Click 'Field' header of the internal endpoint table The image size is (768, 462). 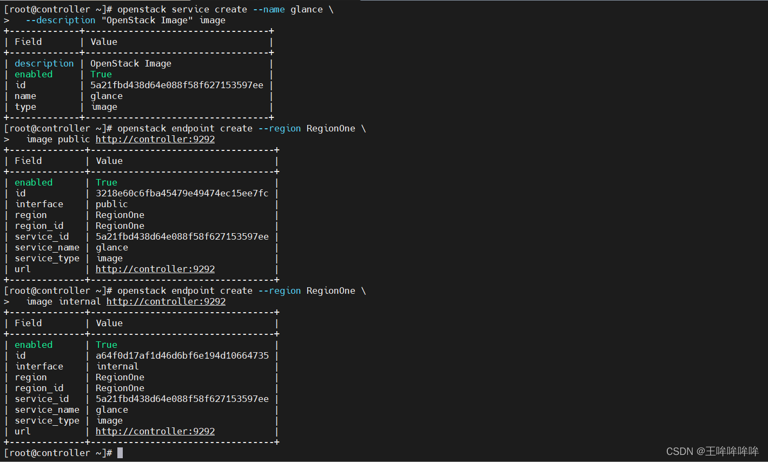pos(28,323)
